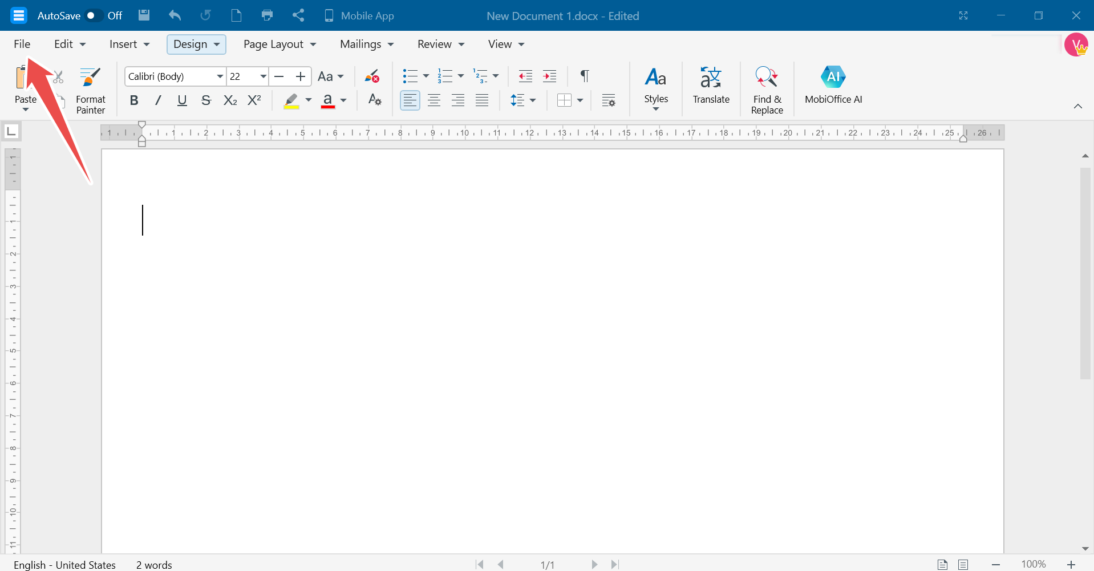Apply strikethrough formatting
The image size is (1094, 571).
(x=206, y=100)
